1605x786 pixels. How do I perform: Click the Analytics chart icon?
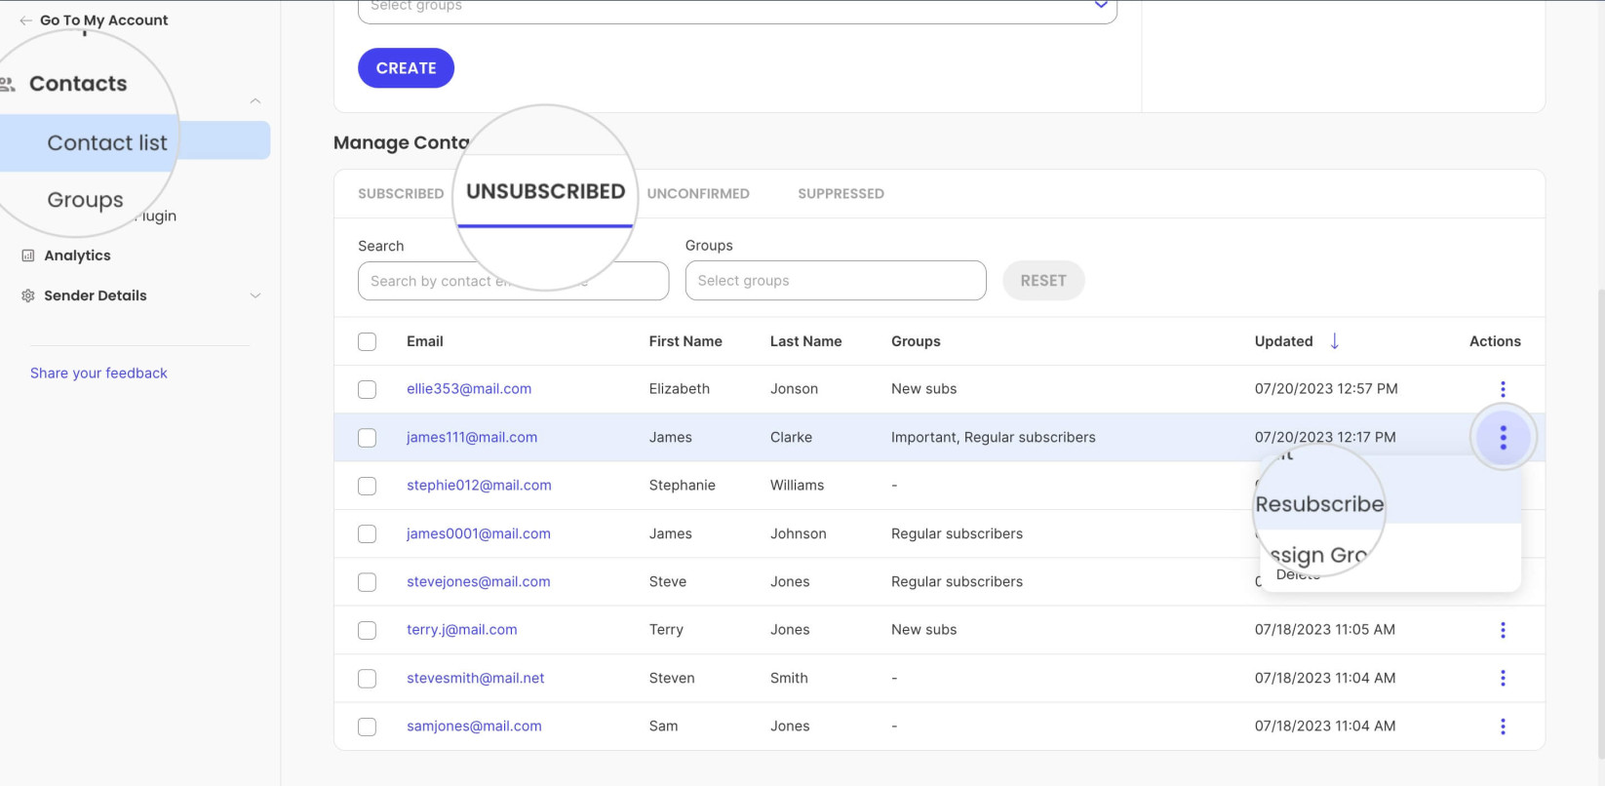(x=28, y=255)
